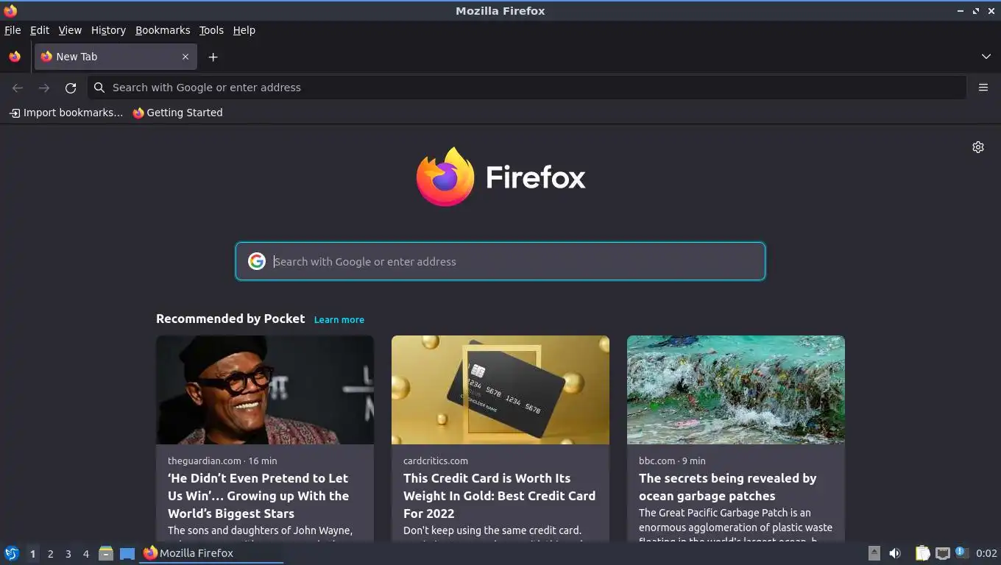Click Import bookmarks in the bookmarks toolbar
The width and height of the screenshot is (1001, 565).
click(x=66, y=113)
